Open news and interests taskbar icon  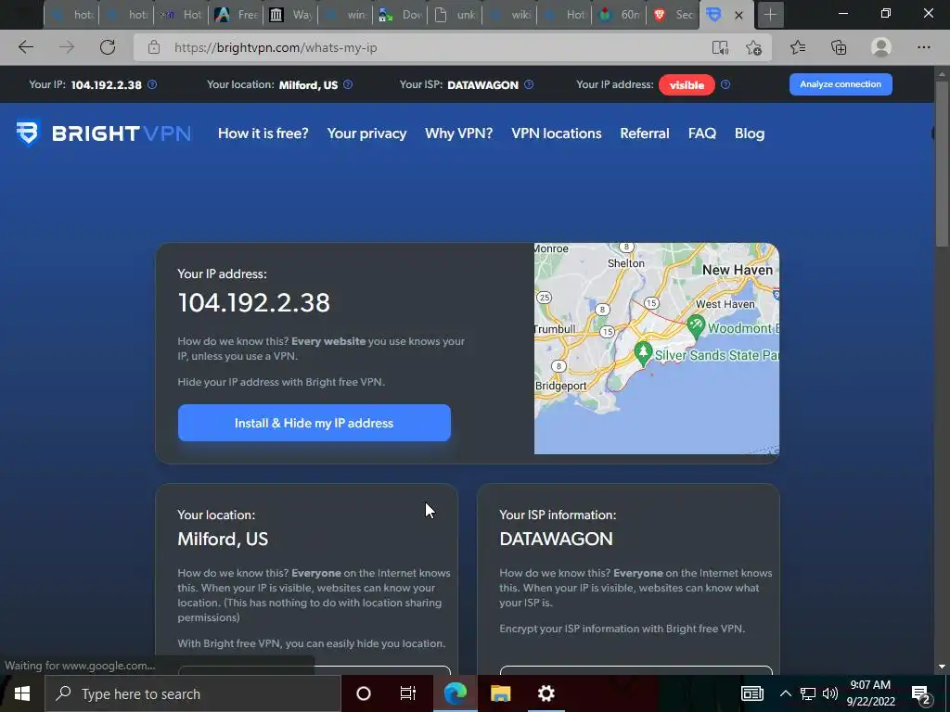pos(751,693)
